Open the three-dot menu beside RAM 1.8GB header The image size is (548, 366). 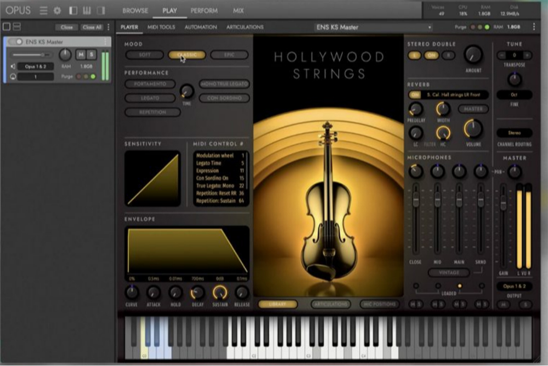[x=534, y=27]
